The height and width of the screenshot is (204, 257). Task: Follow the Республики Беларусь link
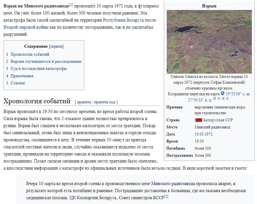point(123,20)
